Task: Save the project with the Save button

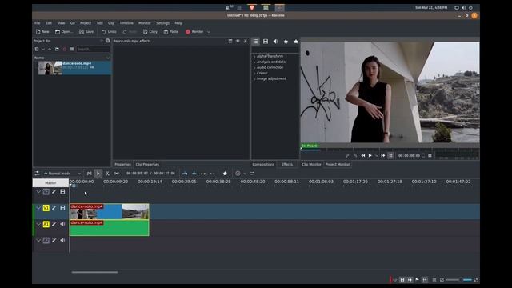Action: coord(86,32)
